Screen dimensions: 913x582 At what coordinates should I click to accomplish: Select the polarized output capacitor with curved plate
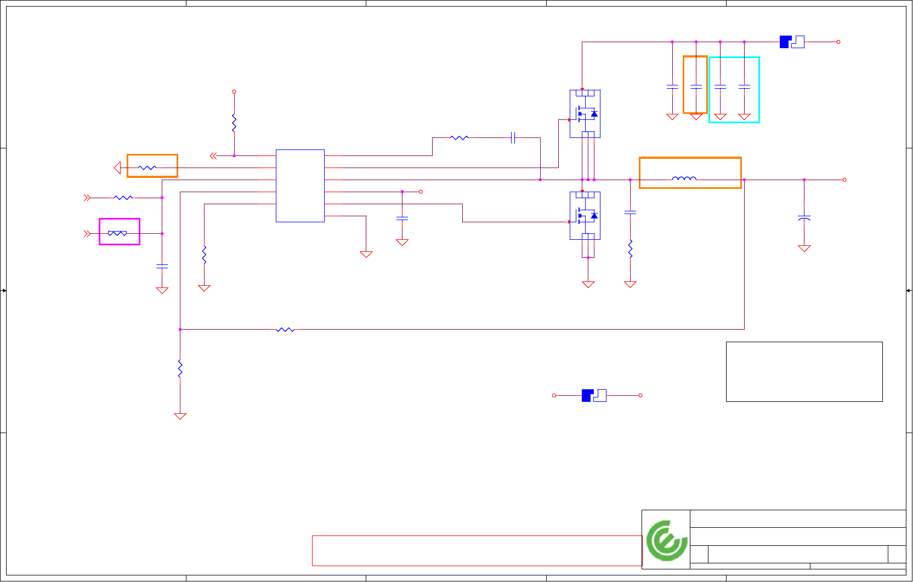804,218
